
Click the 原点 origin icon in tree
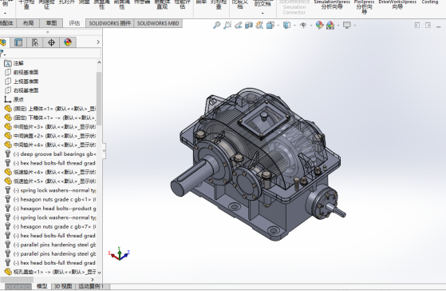click(8, 99)
